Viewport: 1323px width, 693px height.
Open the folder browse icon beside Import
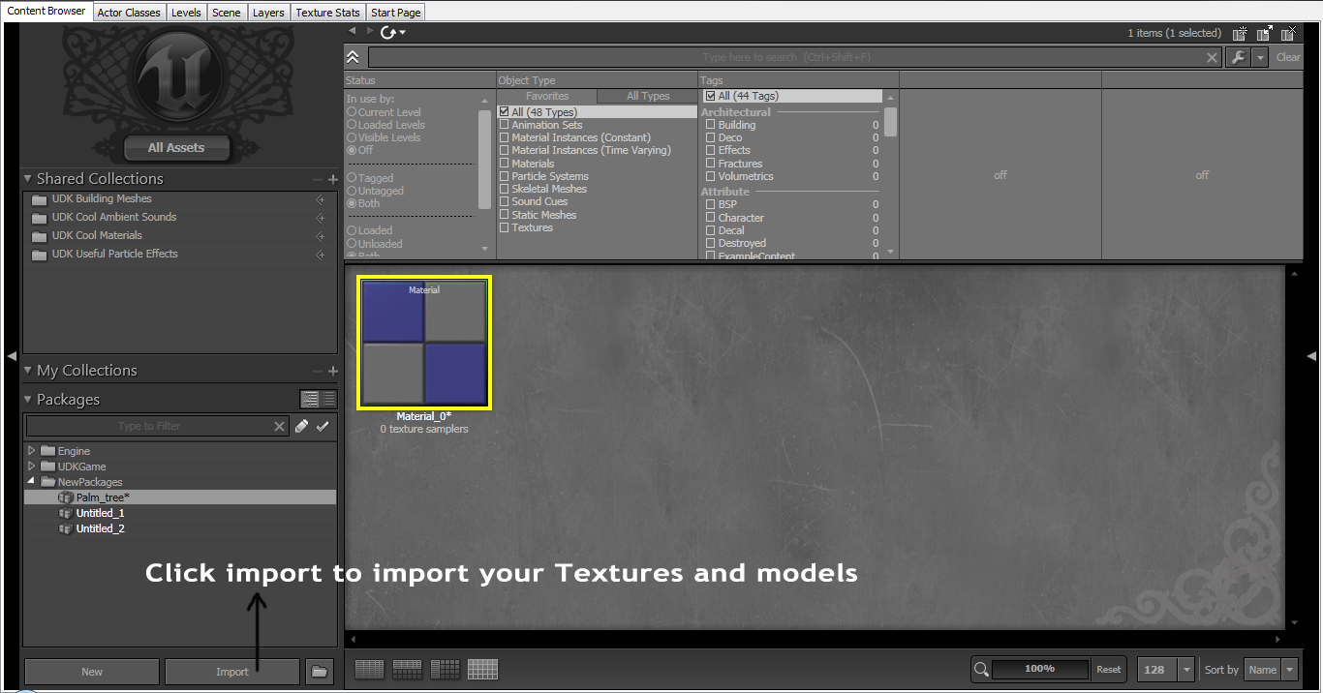(x=320, y=671)
